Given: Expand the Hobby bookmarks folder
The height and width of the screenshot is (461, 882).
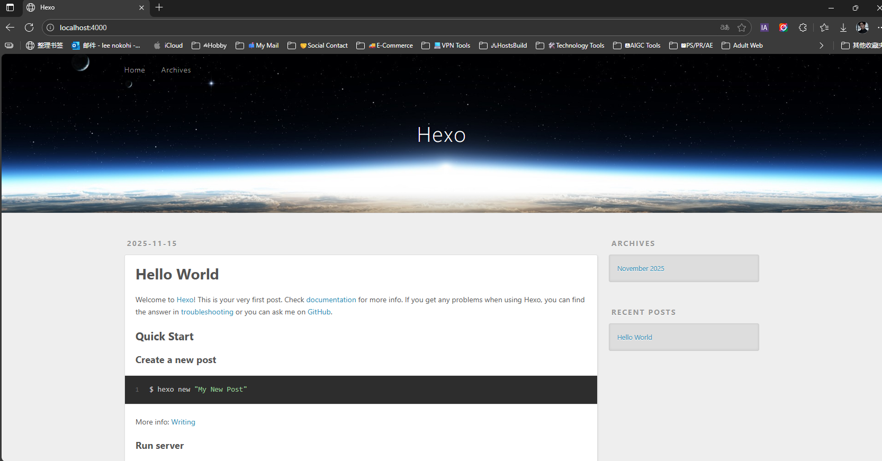Looking at the screenshot, I should click(x=209, y=46).
